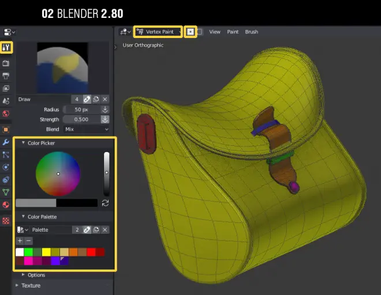
Task: Open the View Layer properties tab
Action: 6,88
